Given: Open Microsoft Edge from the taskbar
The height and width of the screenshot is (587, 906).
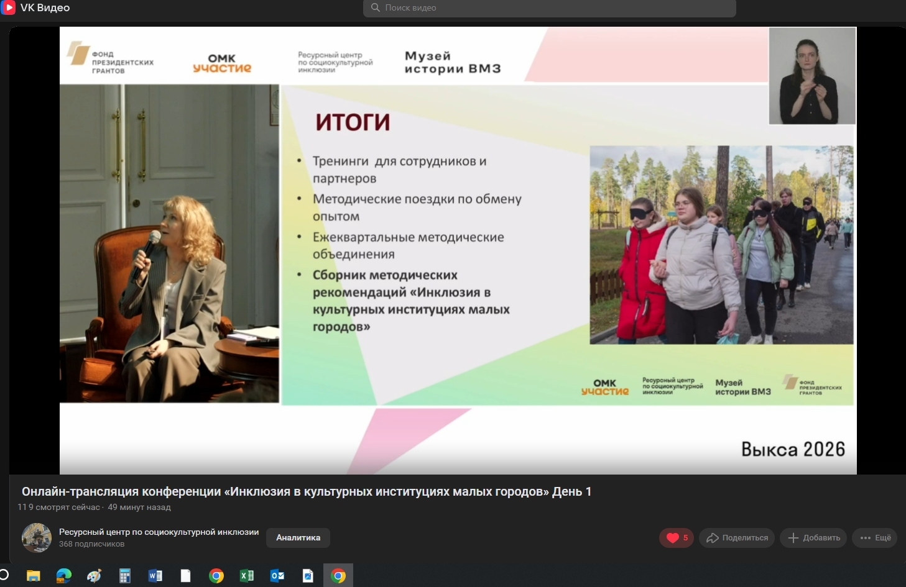Looking at the screenshot, I should [64, 576].
